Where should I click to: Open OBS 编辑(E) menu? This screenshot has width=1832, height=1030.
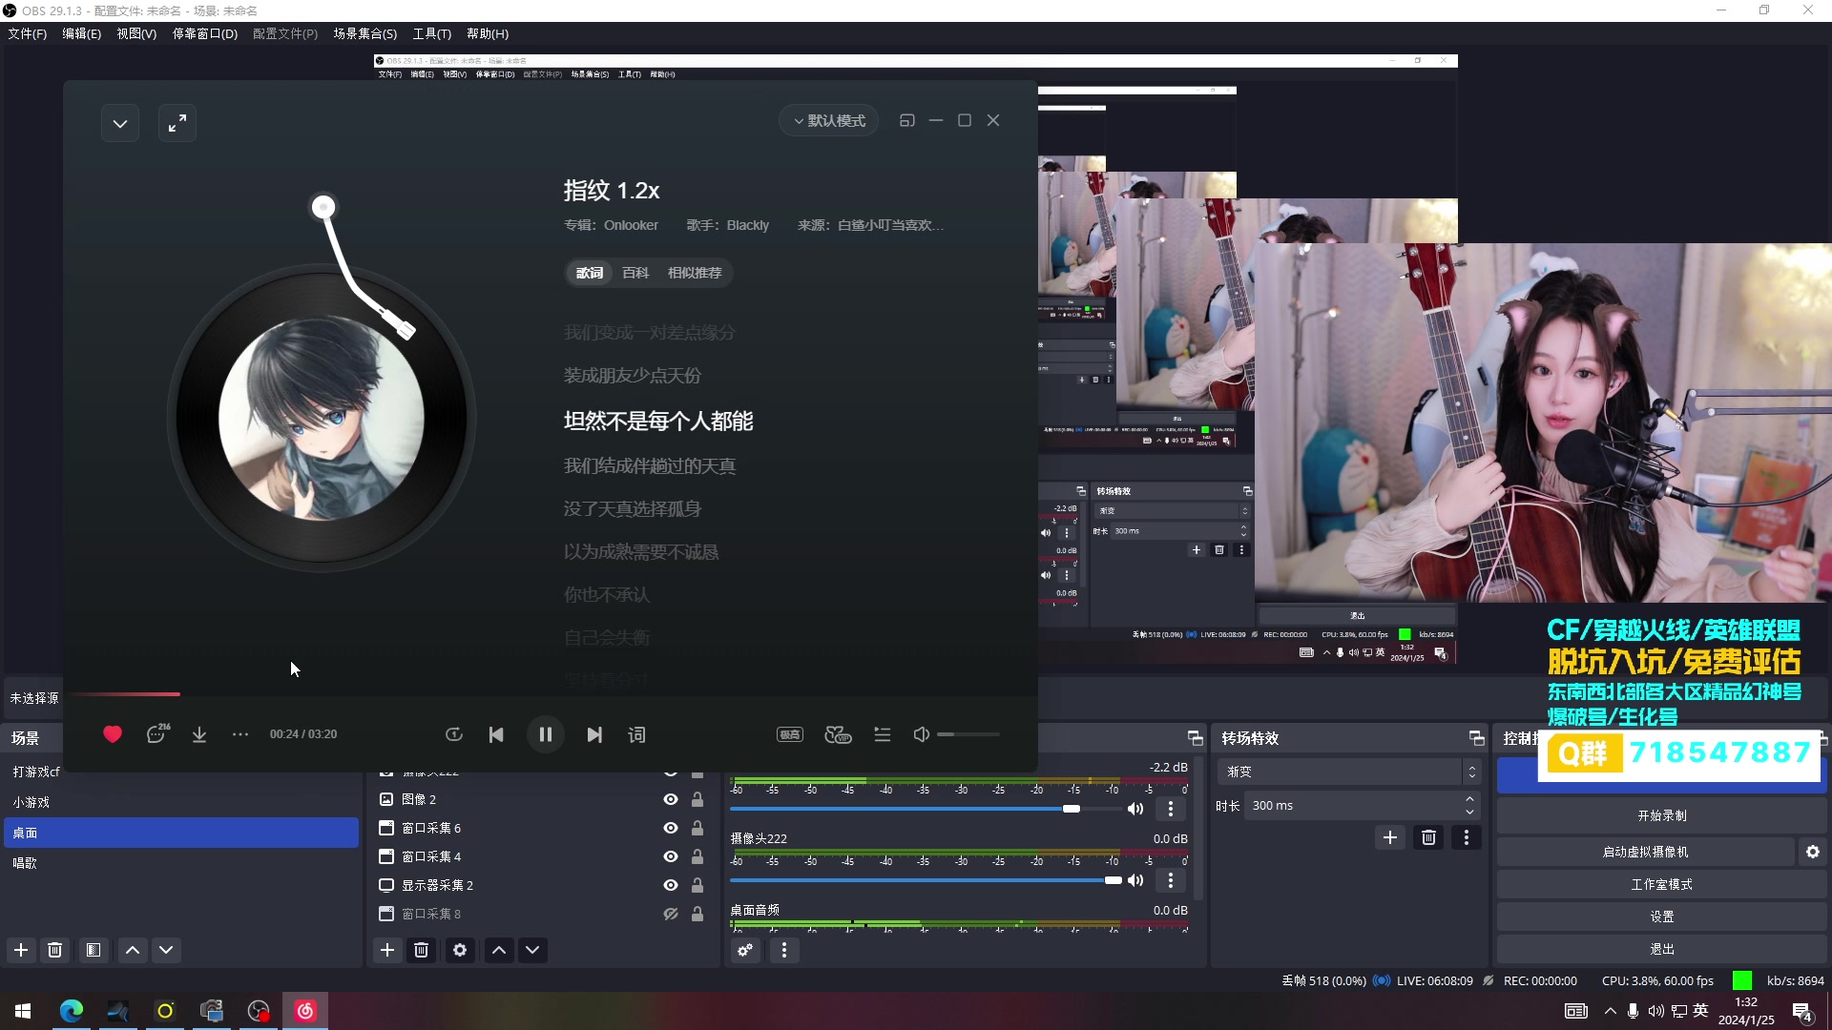(81, 33)
